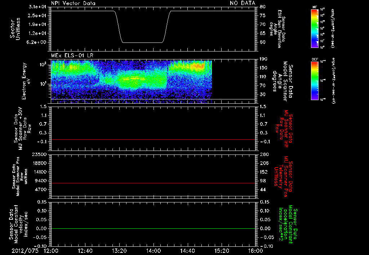Select the 'MU Scanner +30V Raw Data' label
The height and width of the screenshot is (255, 369).
click(22, 129)
